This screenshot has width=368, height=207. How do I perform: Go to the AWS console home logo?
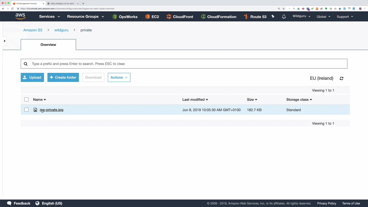(x=20, y=16)
